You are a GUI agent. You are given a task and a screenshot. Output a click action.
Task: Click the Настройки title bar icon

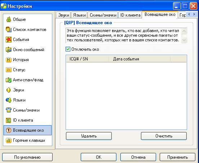(4, 6)
